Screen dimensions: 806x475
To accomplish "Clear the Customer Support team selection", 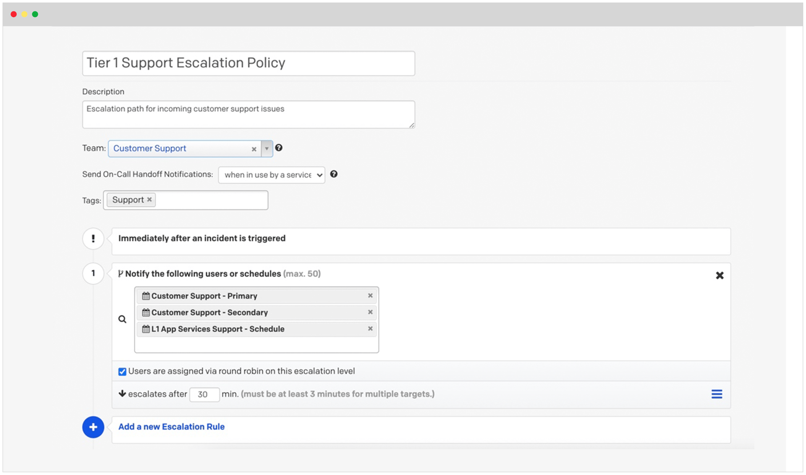I will coord(254,149).
